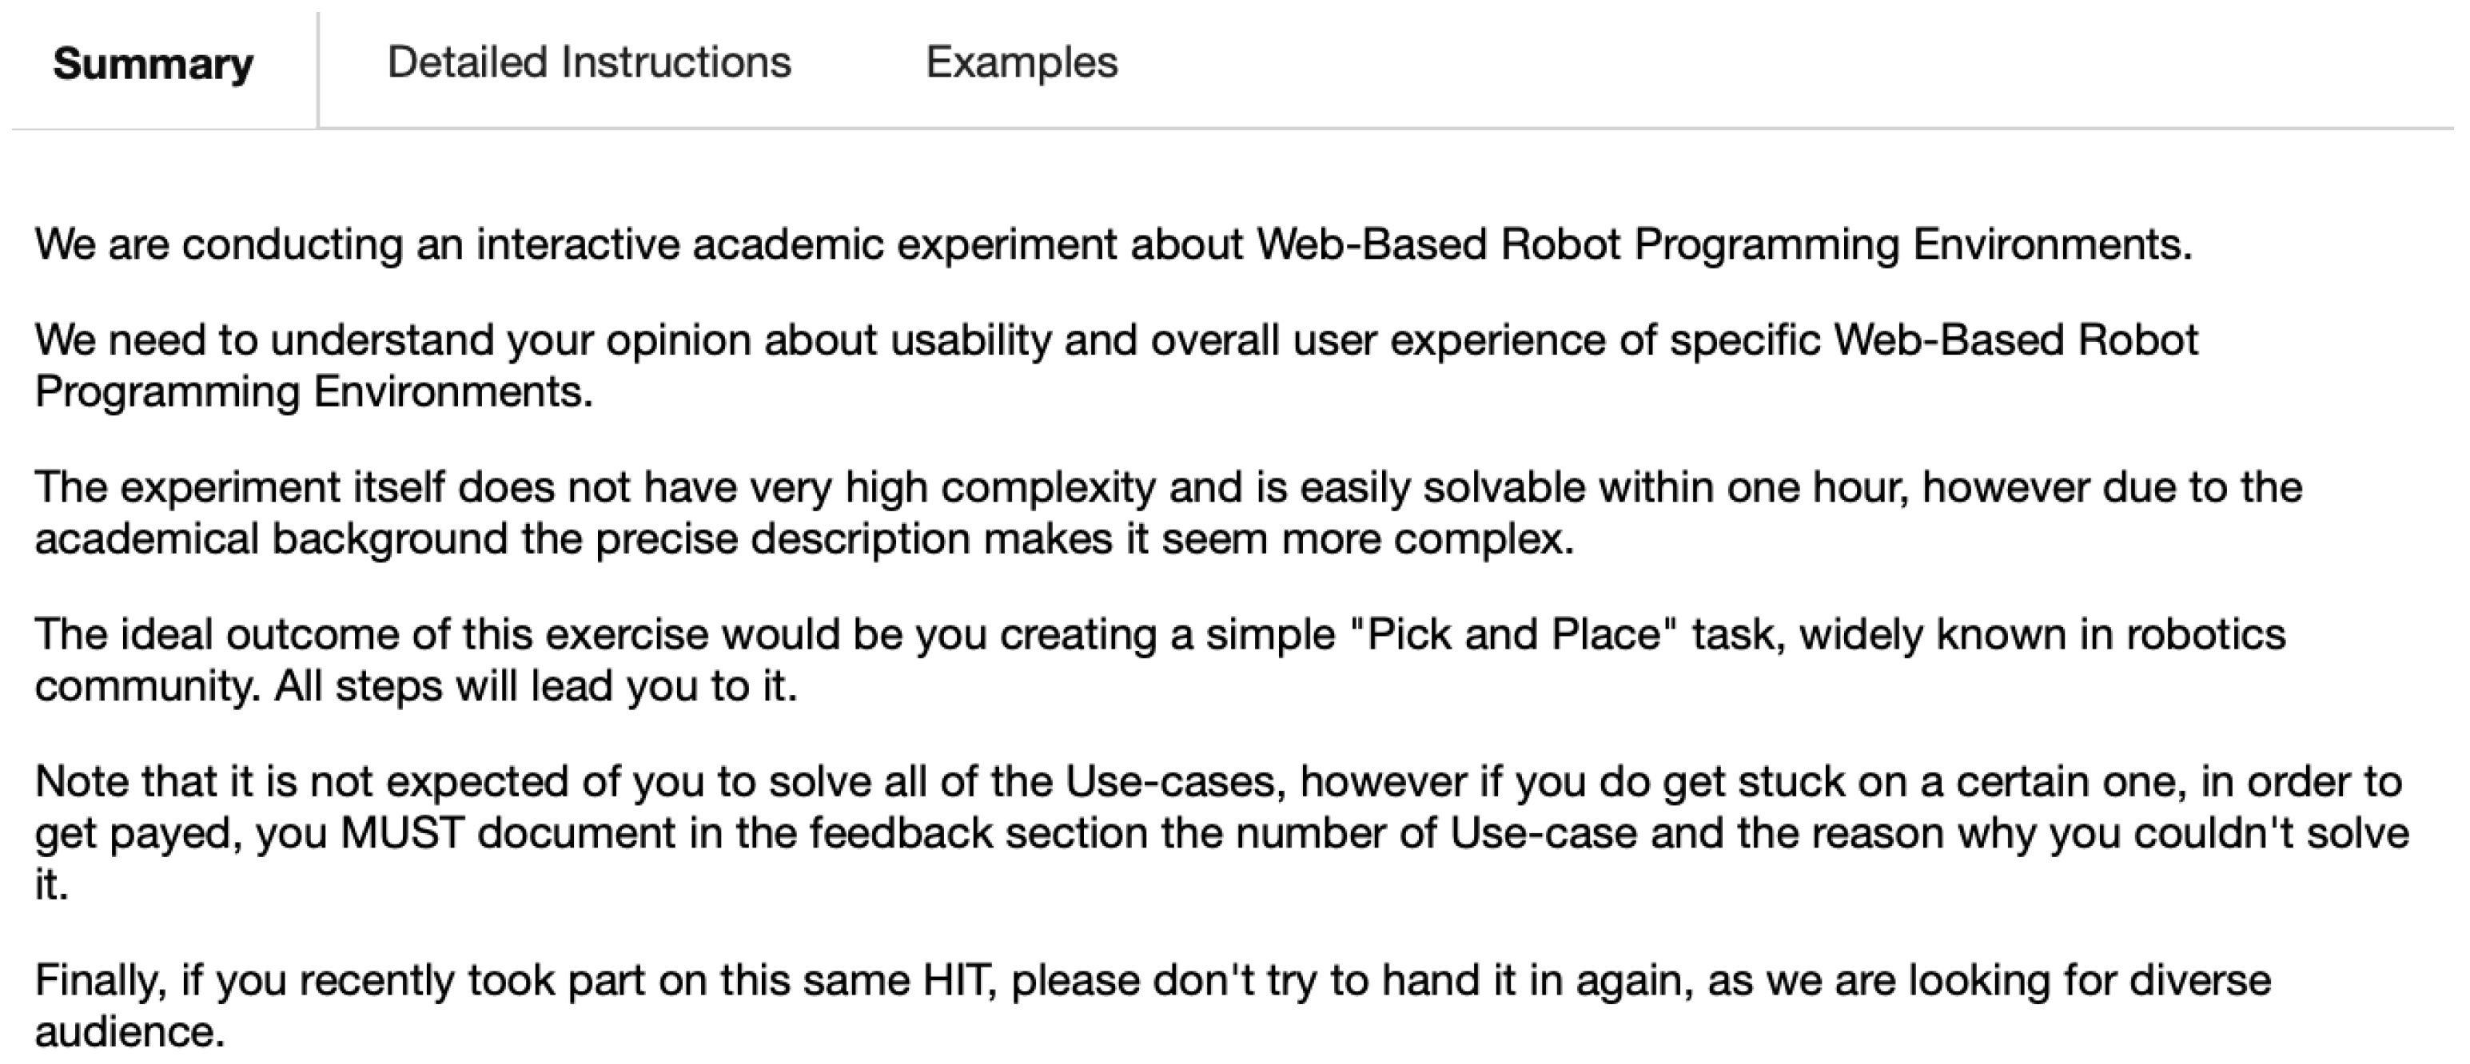Click the words "feedback section"

coord(978,833)
